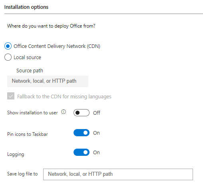Toggle Show installation to user switch
This screenshot has height=185, width=203.
coord(82,113)
